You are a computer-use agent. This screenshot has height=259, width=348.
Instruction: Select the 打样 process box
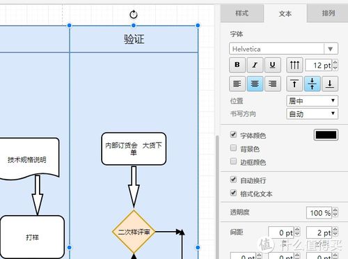[32, 237]
